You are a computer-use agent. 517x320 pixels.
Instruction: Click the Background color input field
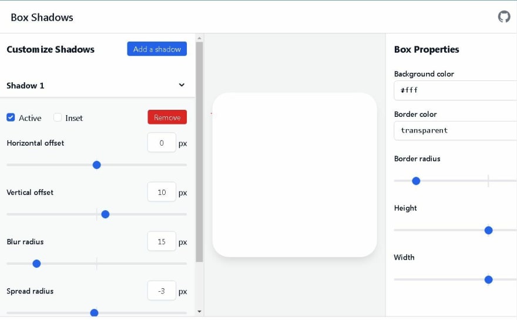(455, 90)
